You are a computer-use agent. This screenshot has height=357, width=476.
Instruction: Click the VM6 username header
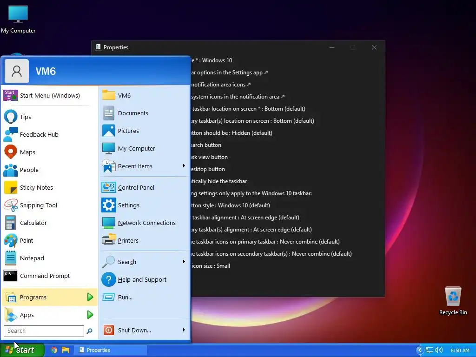coord(46,71)
